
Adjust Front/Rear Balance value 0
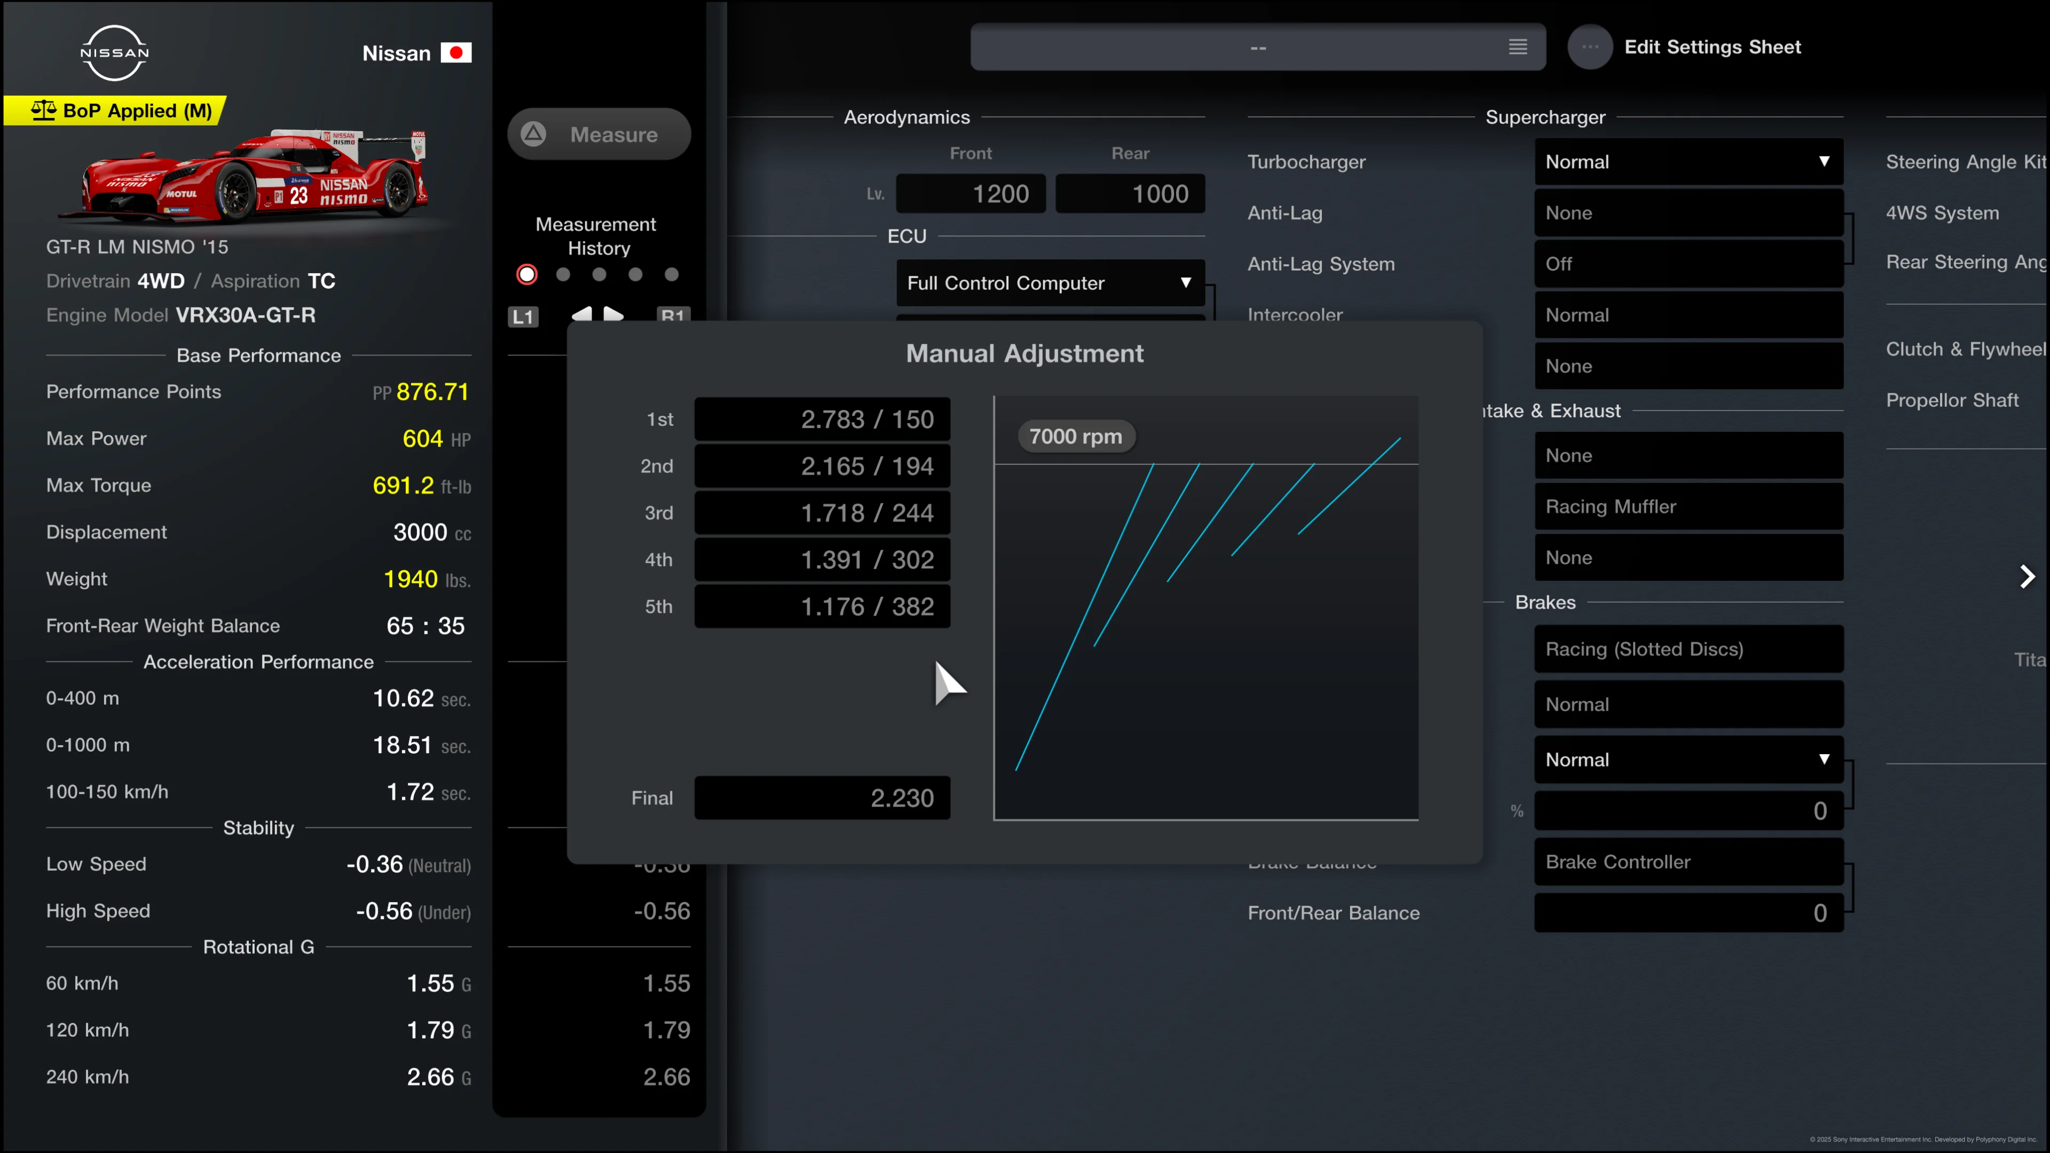pyautogui.click(x=1689, y=913)
